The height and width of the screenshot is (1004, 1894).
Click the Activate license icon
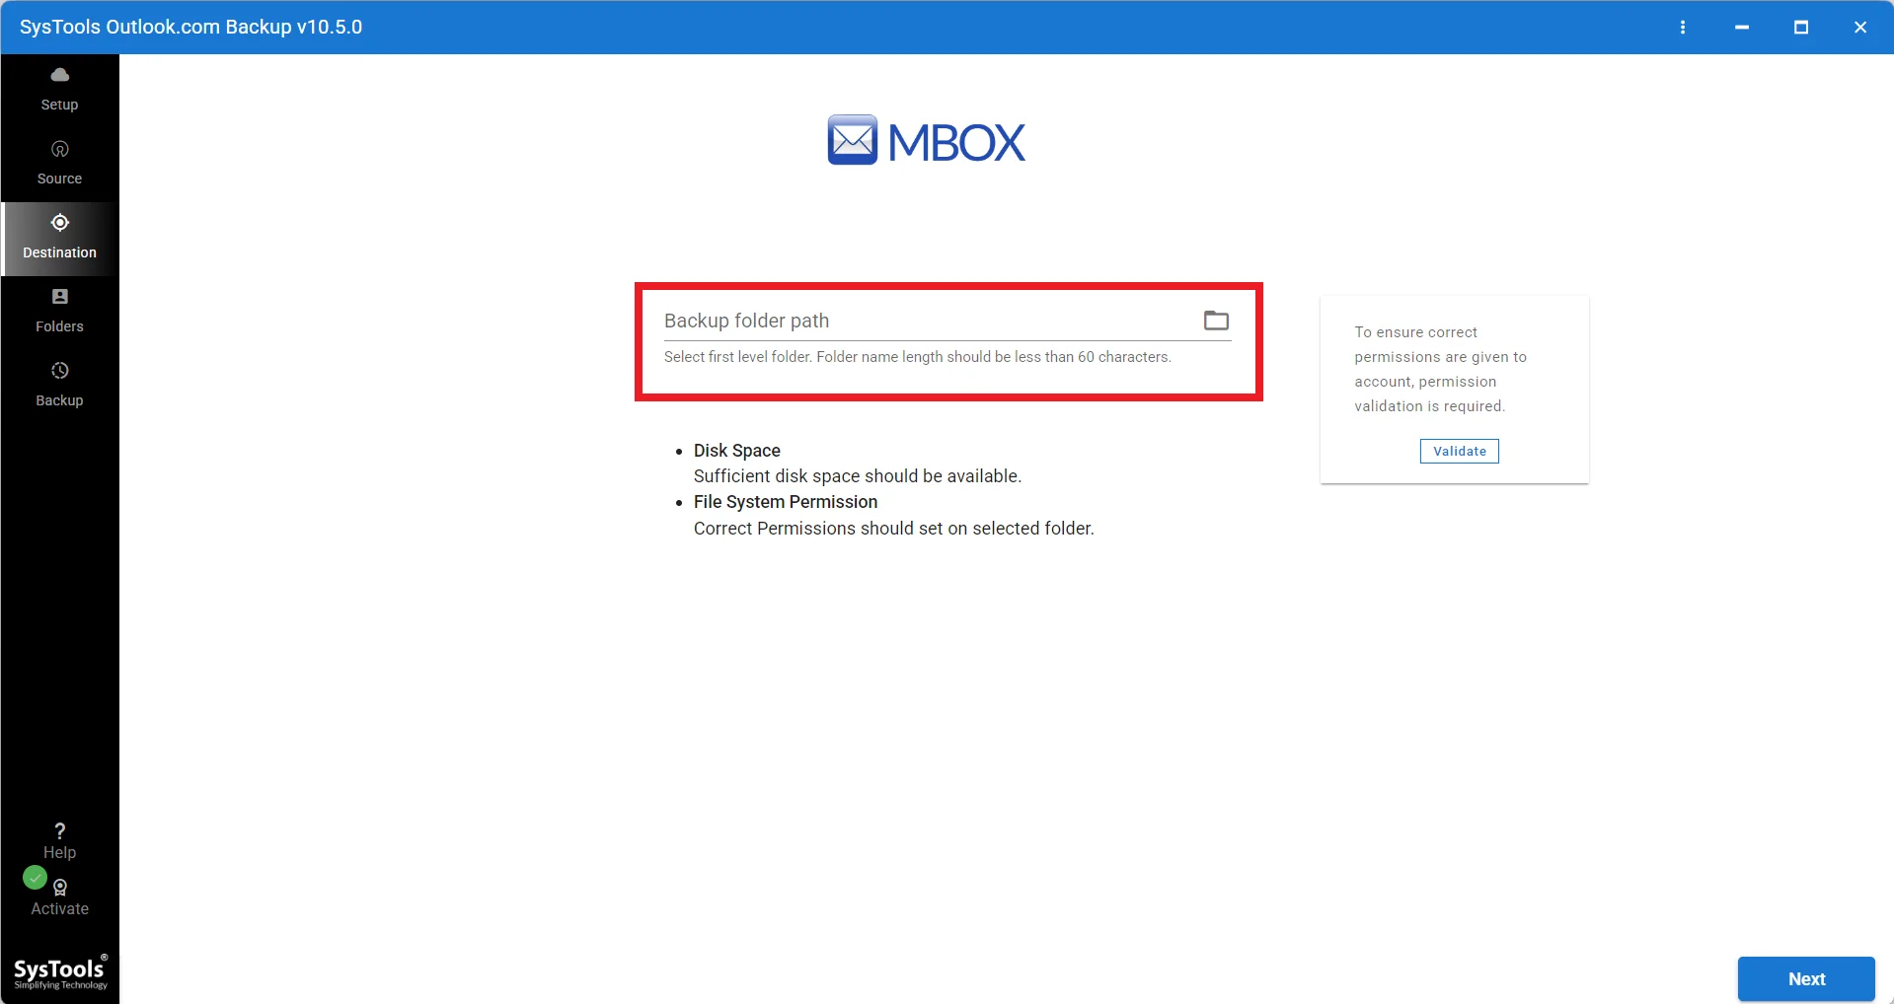click(60, 887)
